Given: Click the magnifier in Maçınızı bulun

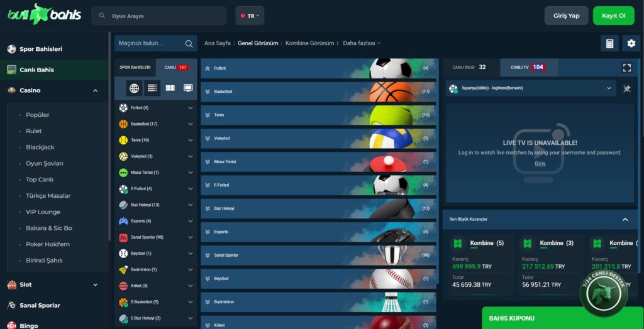Looking at the screenshot, I should [189, 43].
